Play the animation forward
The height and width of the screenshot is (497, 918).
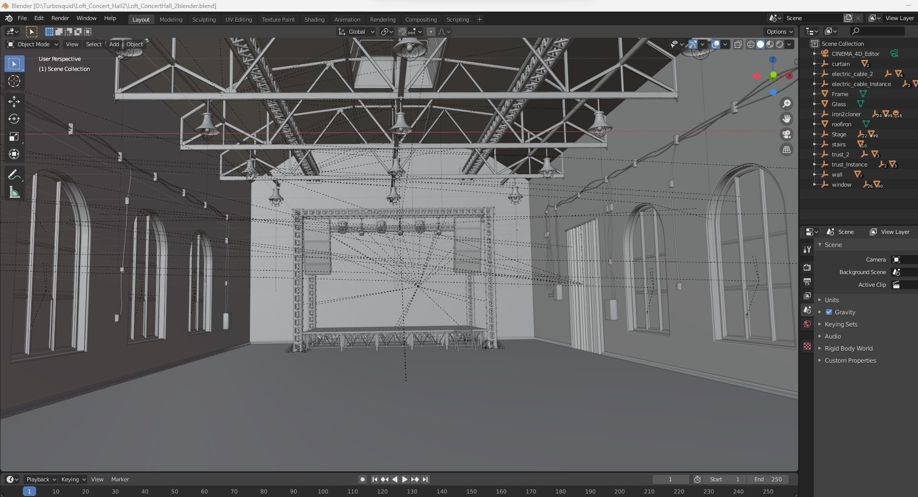[x=404, y=479]
